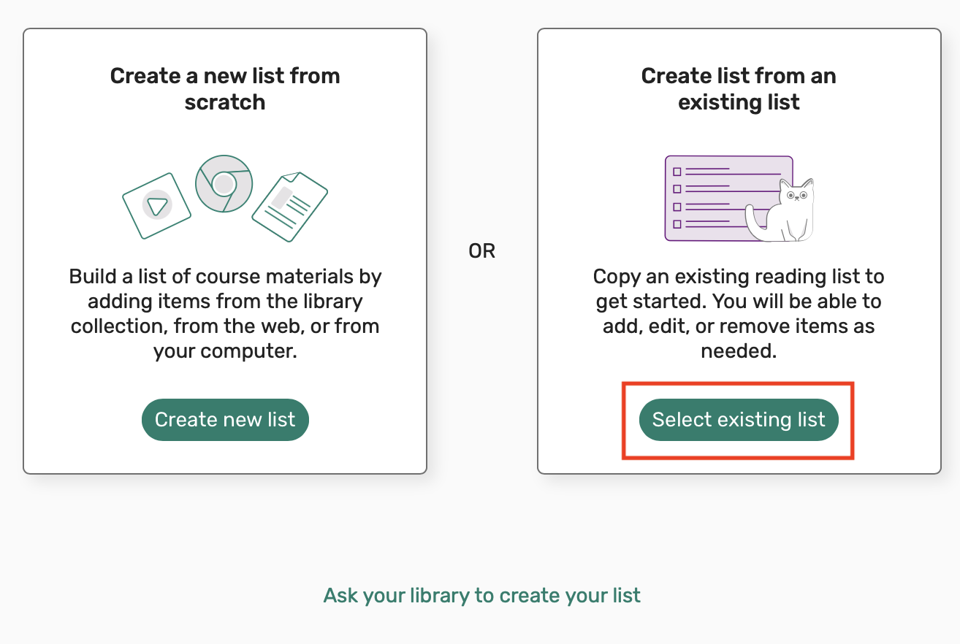
Task: Click the play triangle inside the video icon
Action: (156, 207)
